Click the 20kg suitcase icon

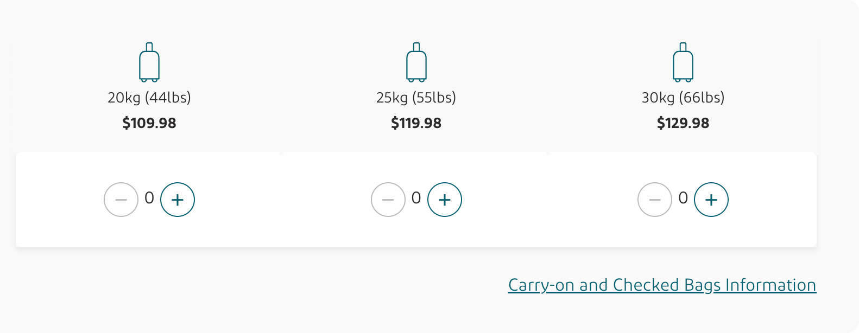(149, 63)
